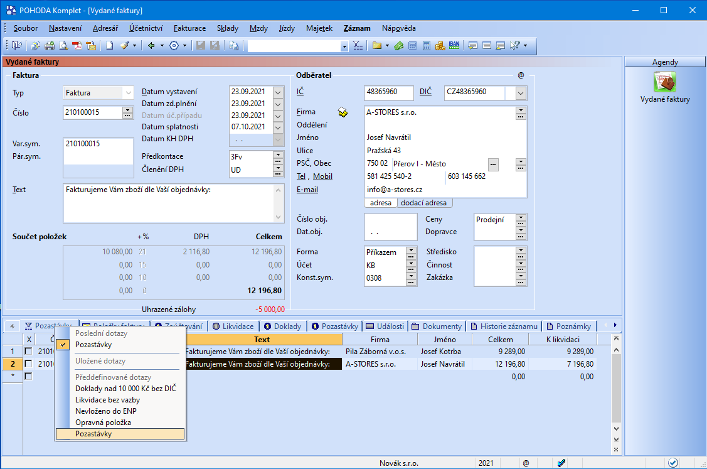Click the K likvidaci column header
The image size is (707, 469).
click(563, 340)
